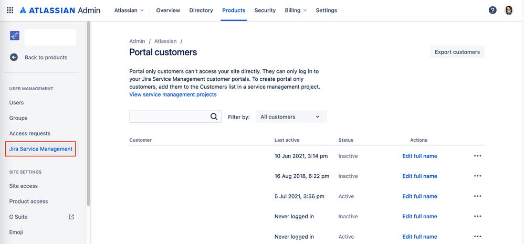Open View service management projects link
Viewport: 524px width, 244px height.
[x=173, y=94]
